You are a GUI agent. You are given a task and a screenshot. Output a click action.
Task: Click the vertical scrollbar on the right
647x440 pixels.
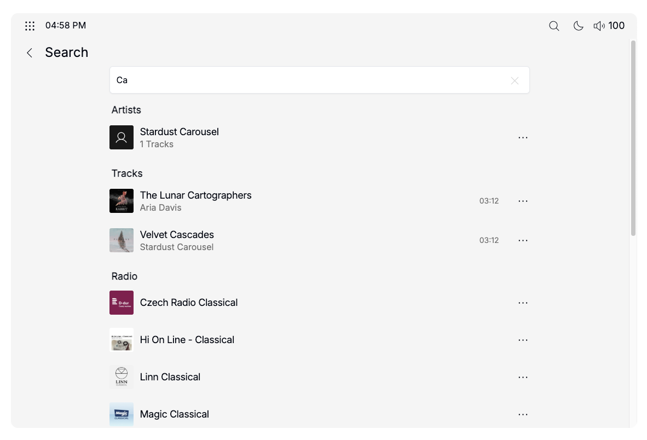633,137
